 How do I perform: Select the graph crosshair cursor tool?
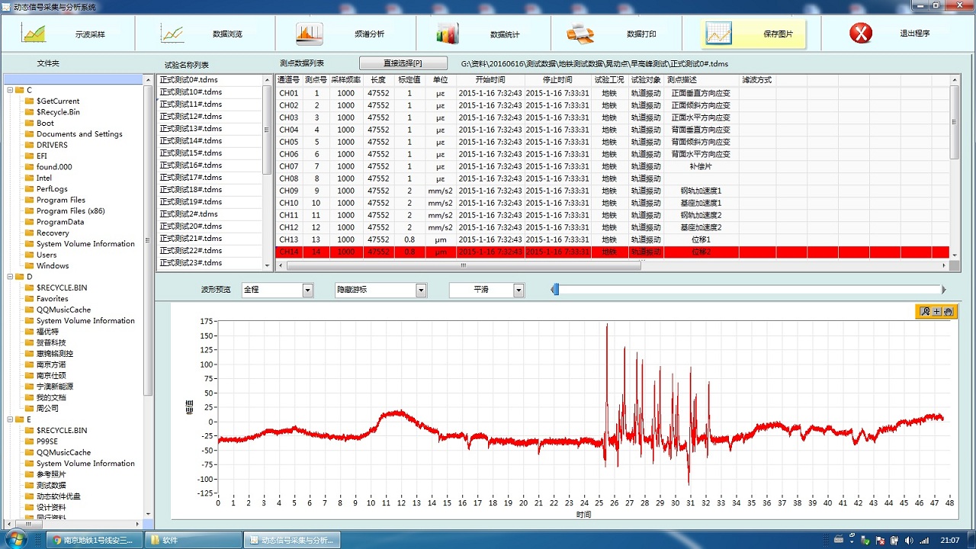(x=937, y=311)
